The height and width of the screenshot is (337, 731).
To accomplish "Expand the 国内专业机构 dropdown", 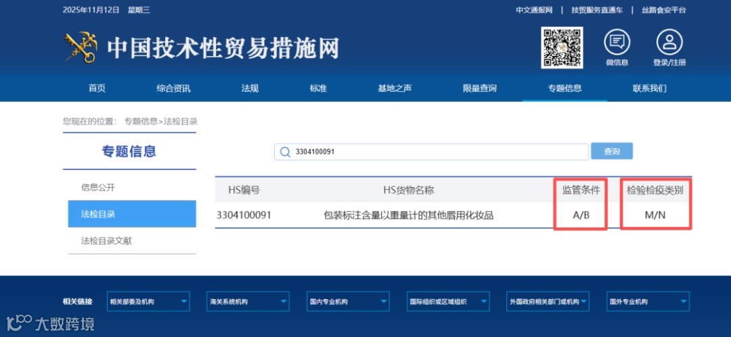I will (x=348, y=302).
